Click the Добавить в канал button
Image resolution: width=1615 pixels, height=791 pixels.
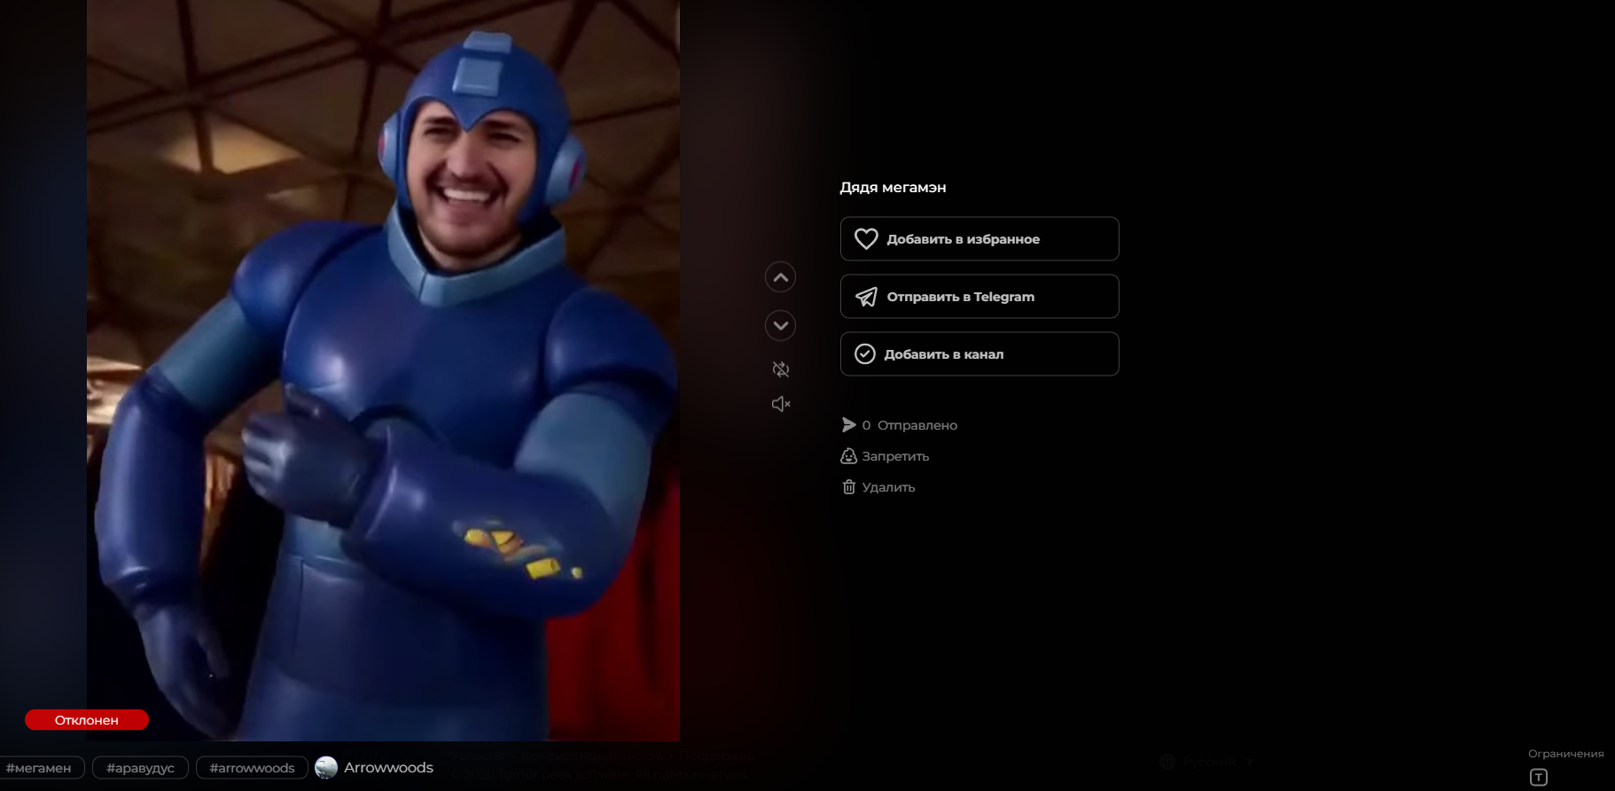979,354
